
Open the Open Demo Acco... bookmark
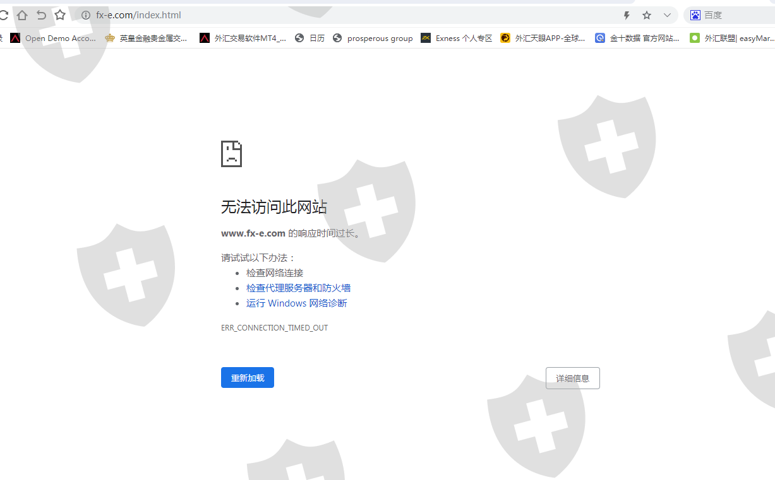[x=53, y=38]
